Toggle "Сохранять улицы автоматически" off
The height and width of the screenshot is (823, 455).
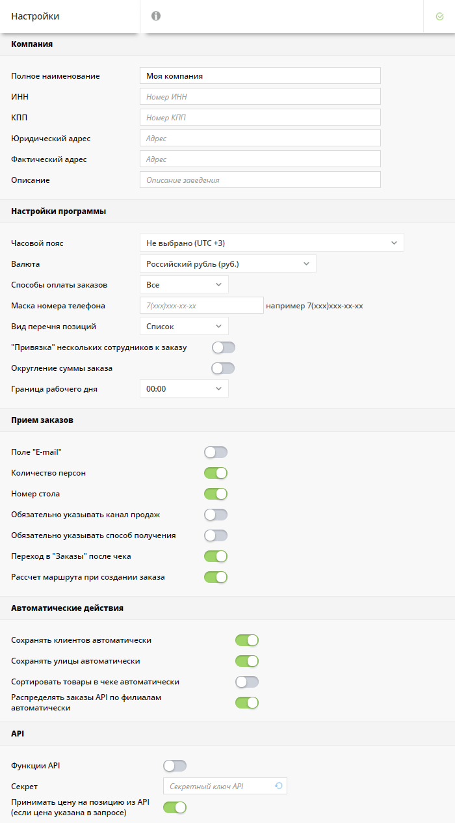[x=247, y=661]
